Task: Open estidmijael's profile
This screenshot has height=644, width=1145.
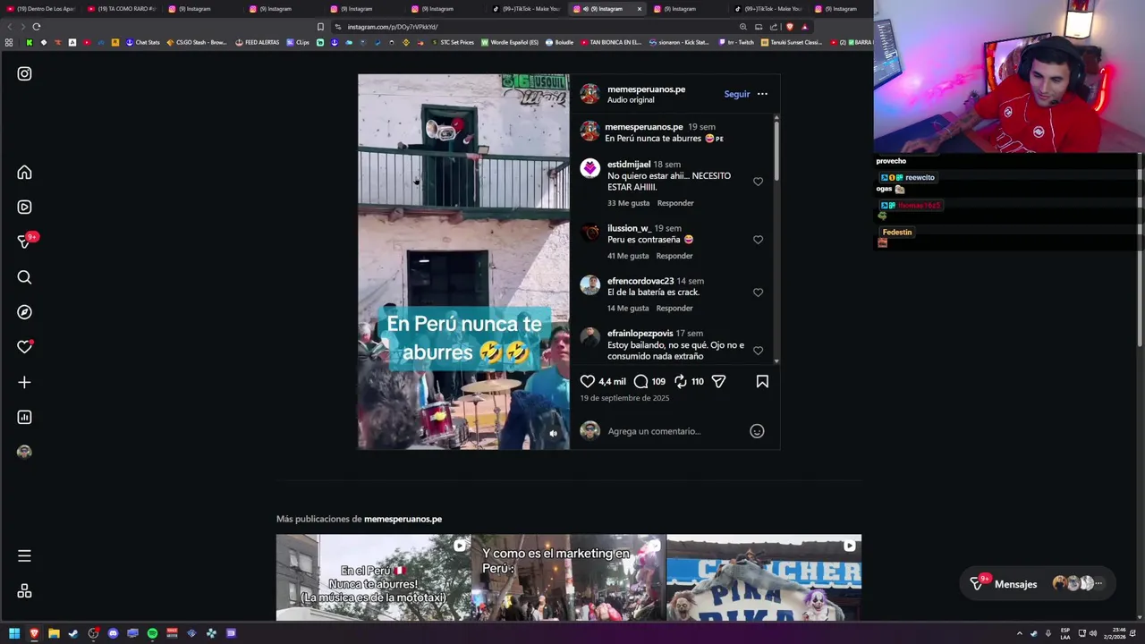Action: [629, 165]
